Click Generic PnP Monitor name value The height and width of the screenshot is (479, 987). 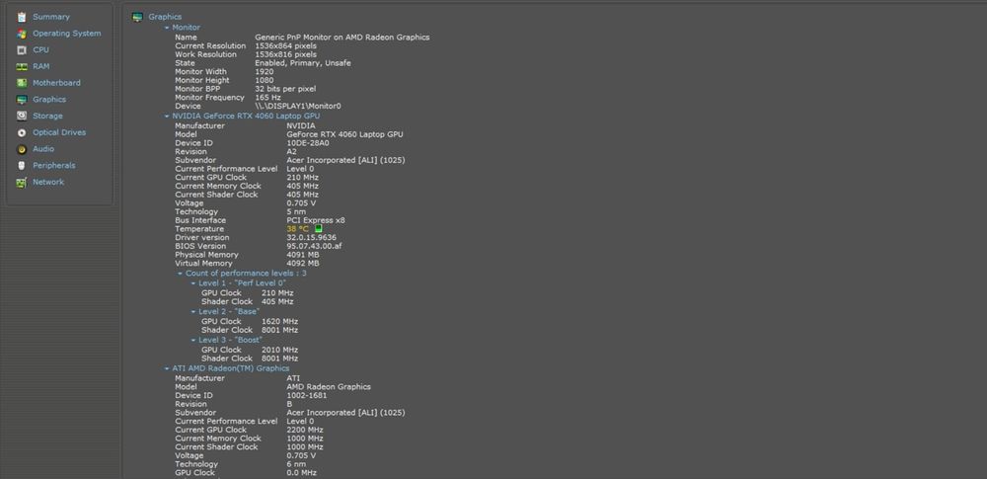[342, 38]
